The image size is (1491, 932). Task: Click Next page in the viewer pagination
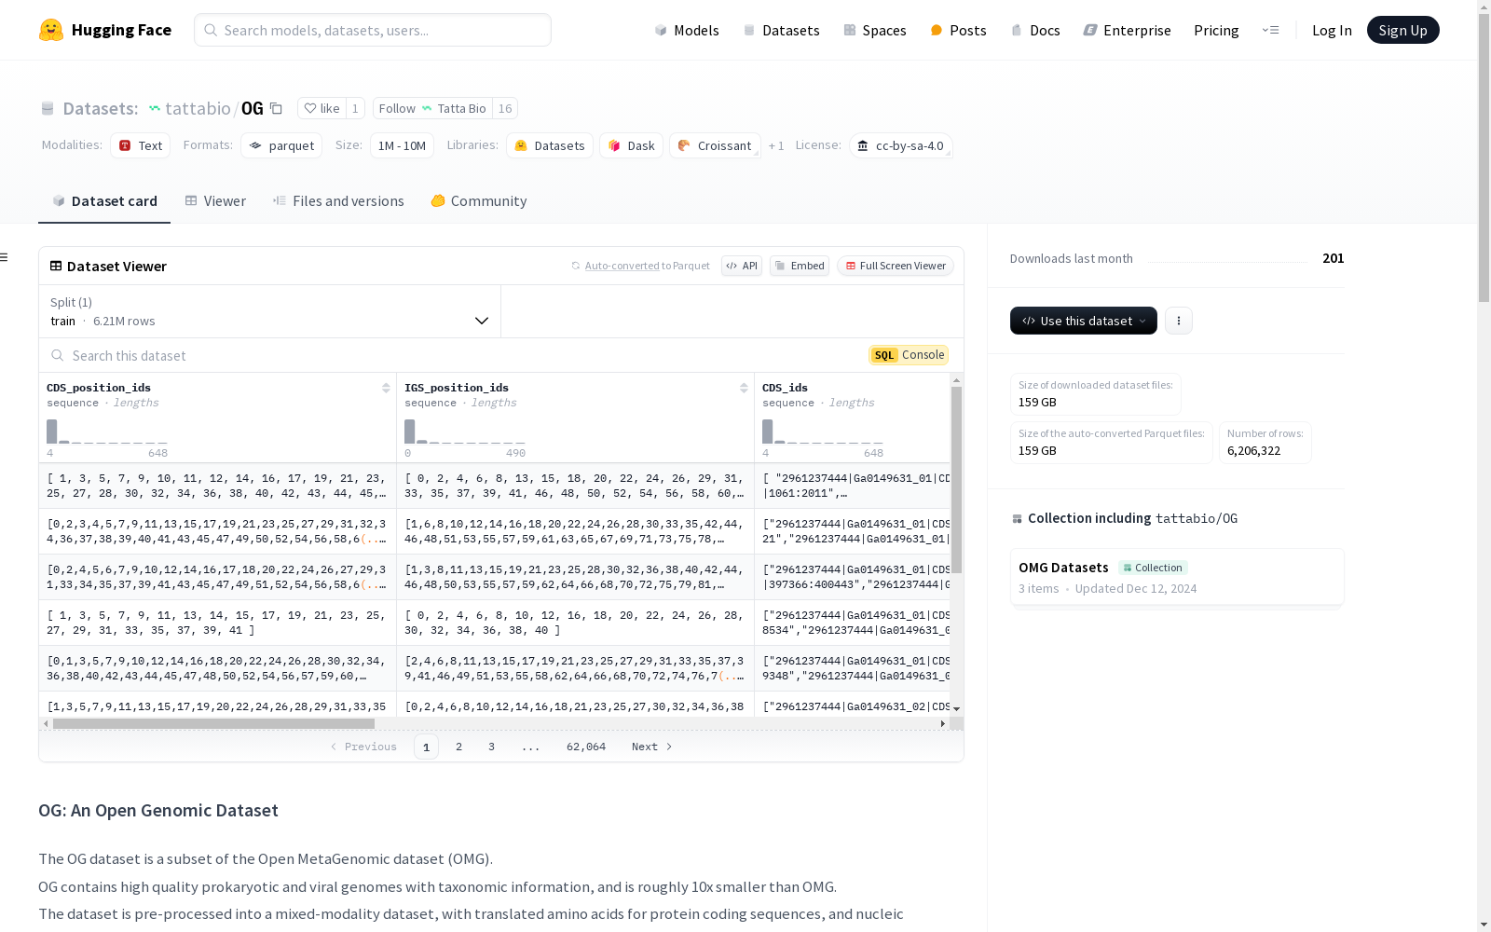pyautogui.click(x=651, y=747)
